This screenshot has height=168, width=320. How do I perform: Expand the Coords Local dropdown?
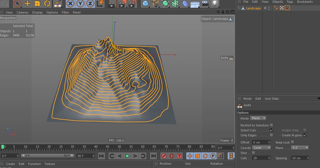[x=262, y=148]
